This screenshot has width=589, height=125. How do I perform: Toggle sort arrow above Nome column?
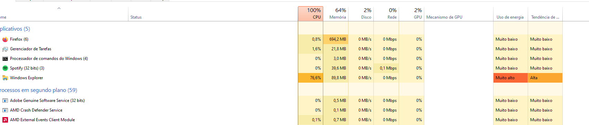[x=59, y=8]
